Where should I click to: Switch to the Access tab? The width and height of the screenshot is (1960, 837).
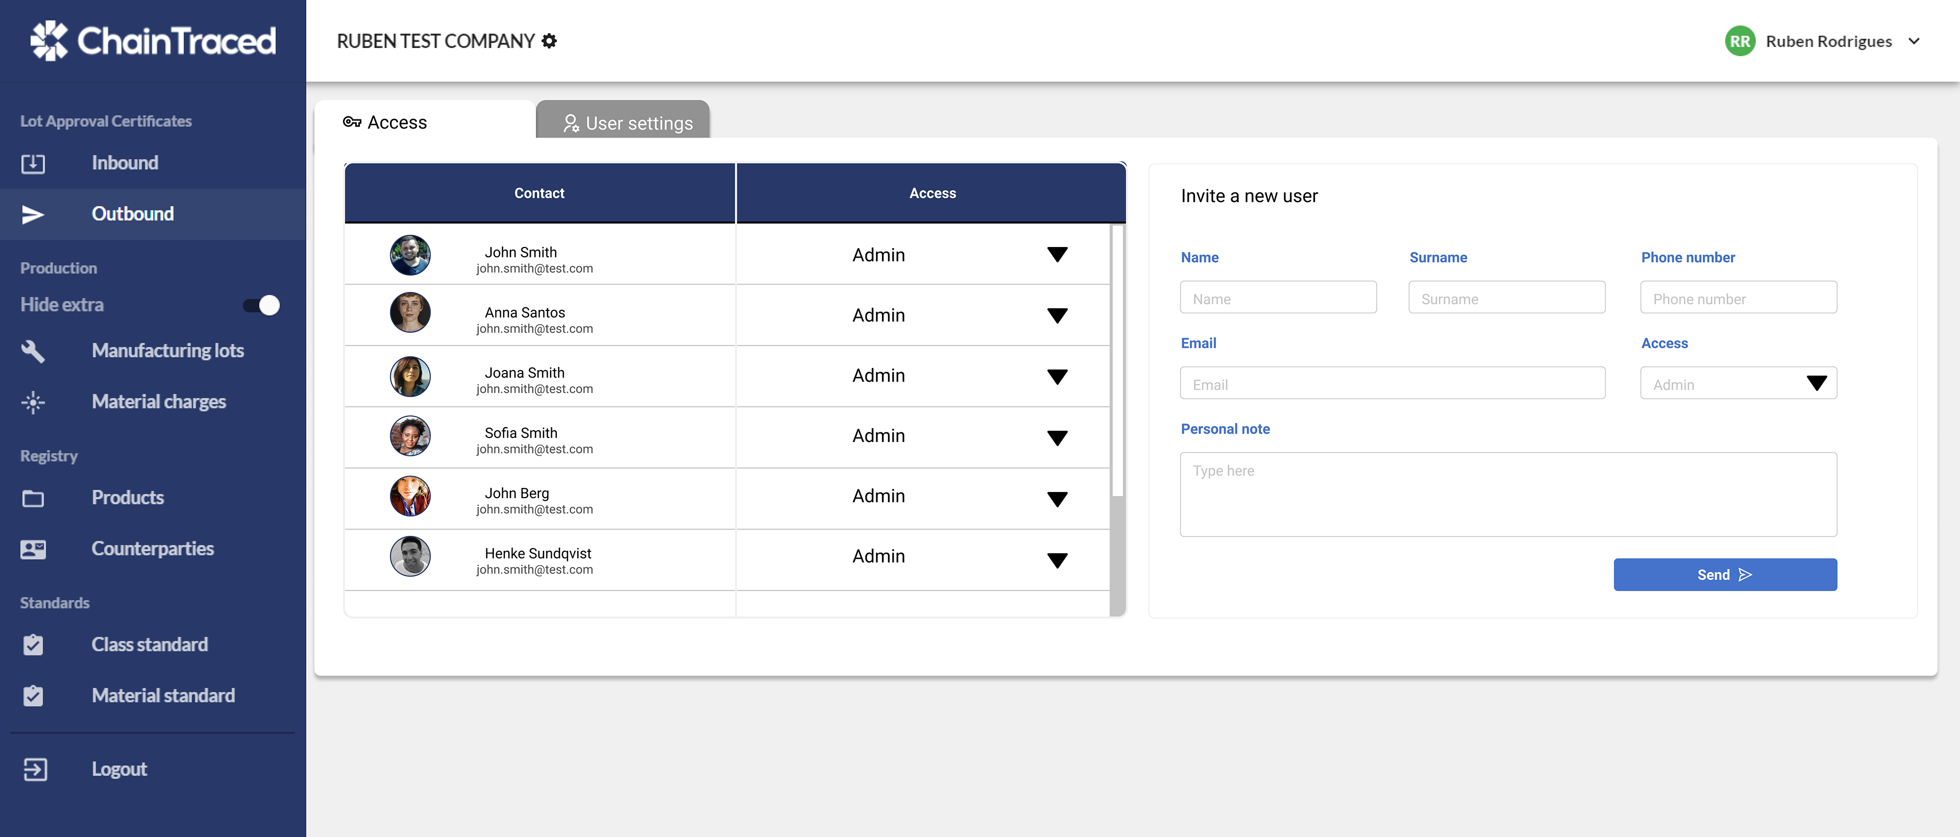[x=425, y=120]
